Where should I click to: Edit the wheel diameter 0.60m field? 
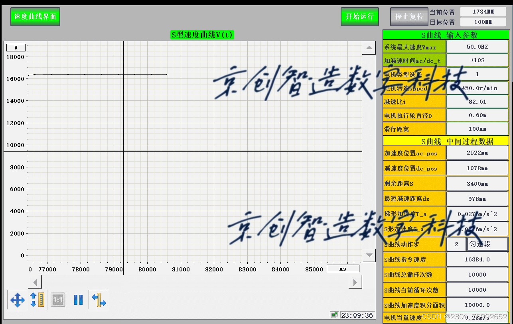pyautogui.click(x=477, y=115)
